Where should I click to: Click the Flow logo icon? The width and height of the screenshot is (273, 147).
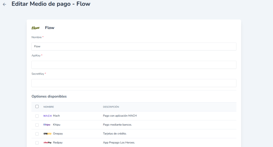pyautogui.click(x=35, y=28)
